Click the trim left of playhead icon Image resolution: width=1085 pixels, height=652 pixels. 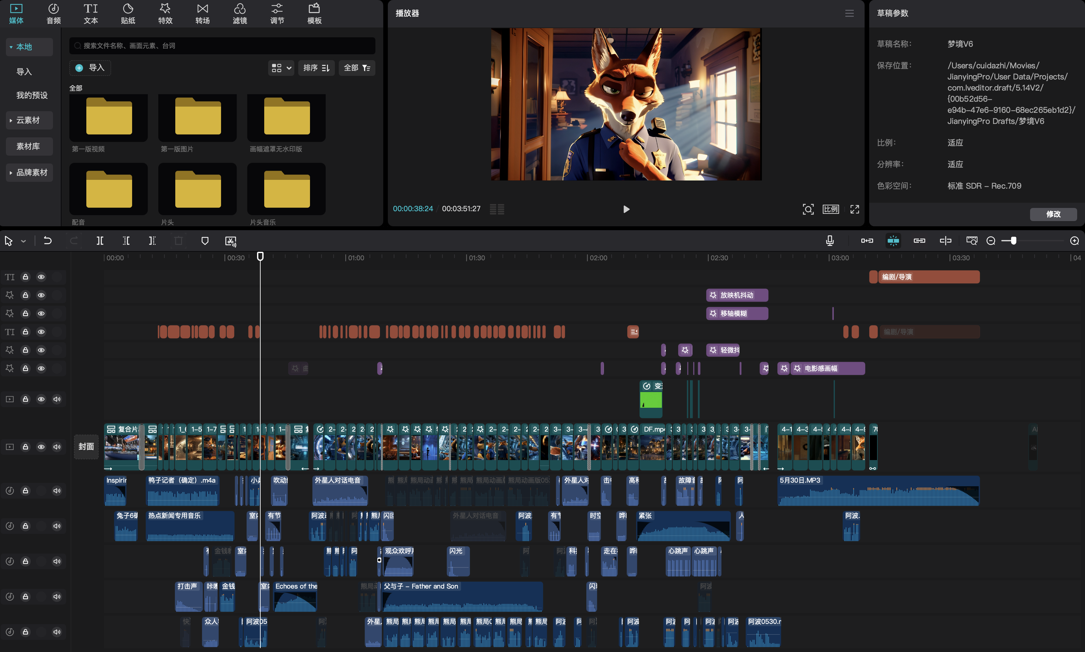point(126,240)
